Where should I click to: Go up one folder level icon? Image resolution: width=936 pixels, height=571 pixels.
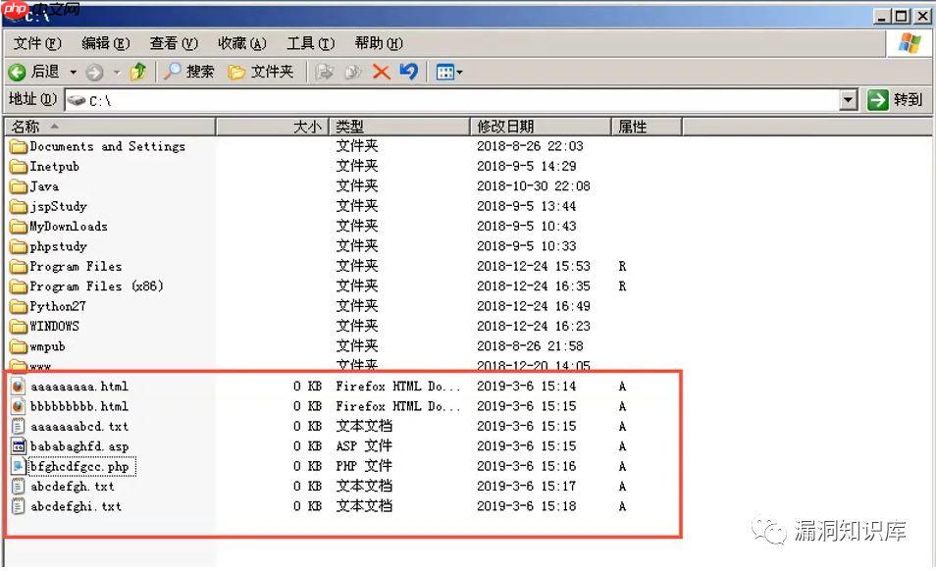pyautogui.click(x=138, y=72)
